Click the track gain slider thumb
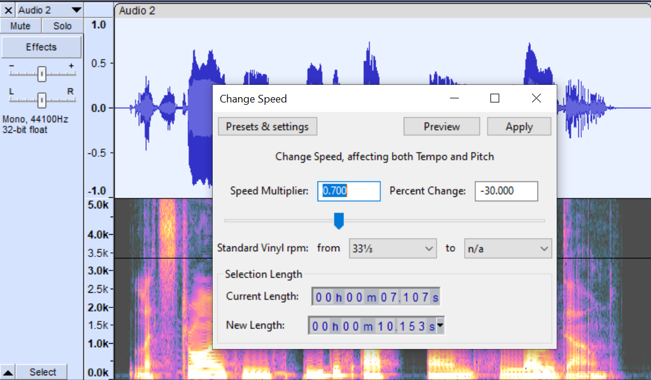 point(41,74)
